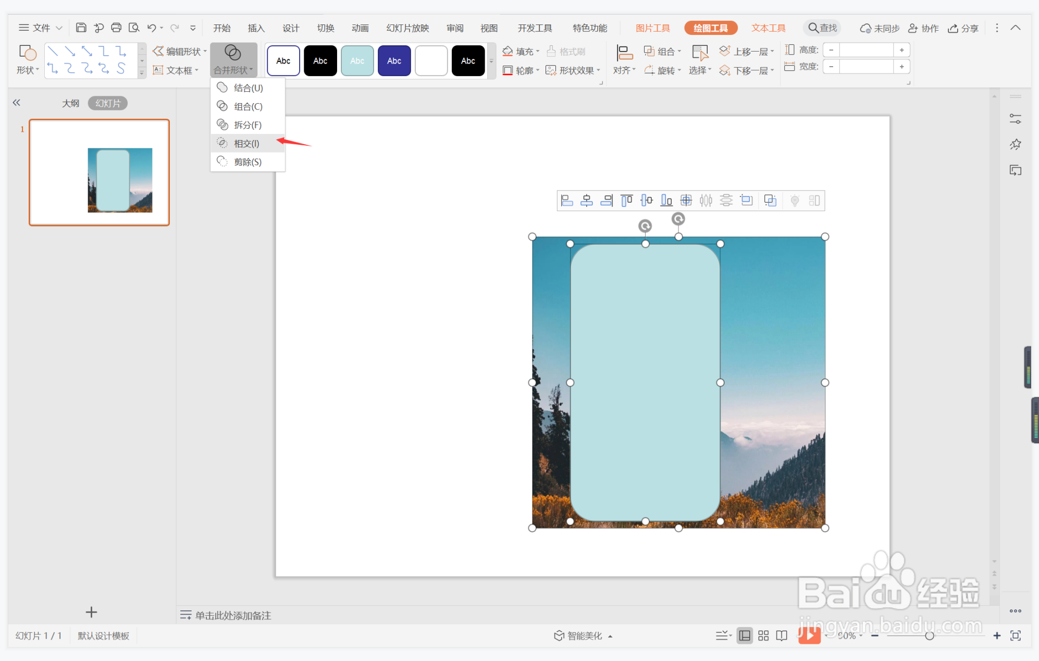Screen dimensions: 1039x661
Task: Start slideshow with orange play button
Action: 809,635
